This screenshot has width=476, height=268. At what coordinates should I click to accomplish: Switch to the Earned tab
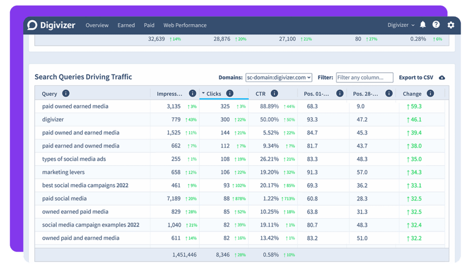(126, 25)
